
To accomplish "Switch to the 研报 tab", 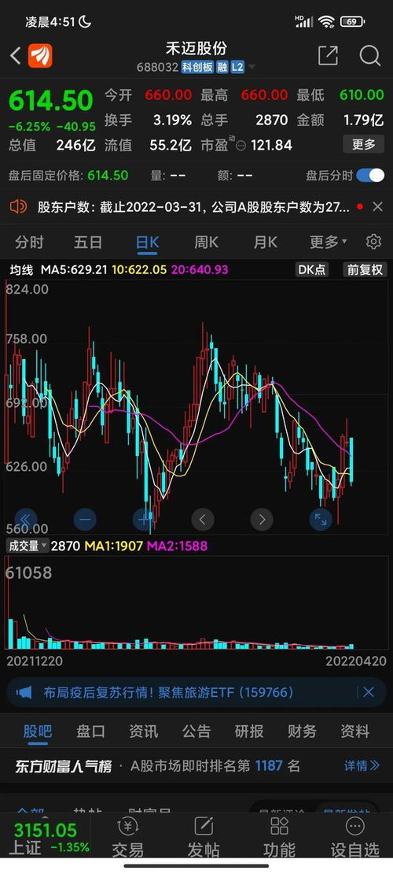I will click(249, 731).
